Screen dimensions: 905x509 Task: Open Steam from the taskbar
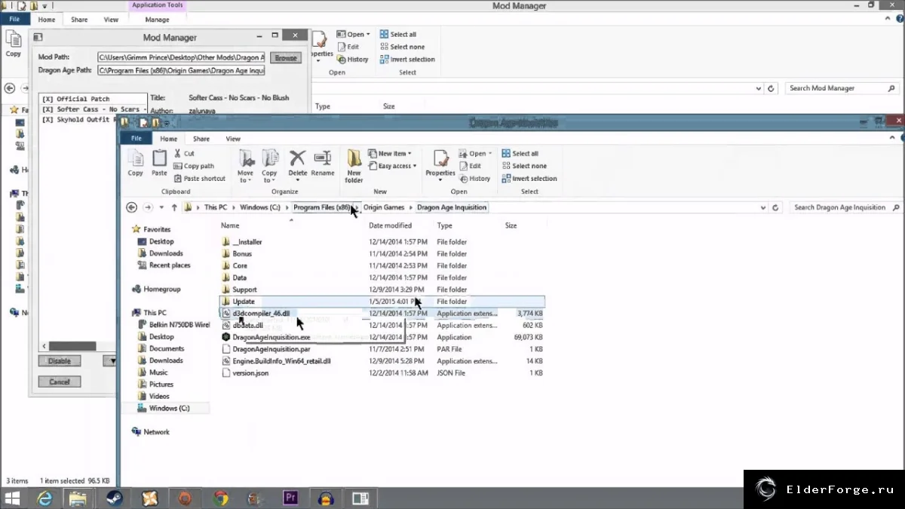(x=113, y=498)
